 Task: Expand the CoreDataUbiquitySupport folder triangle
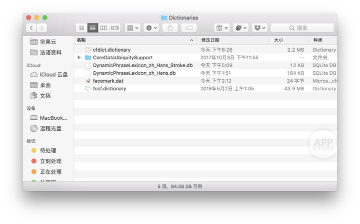pos(79,58)
